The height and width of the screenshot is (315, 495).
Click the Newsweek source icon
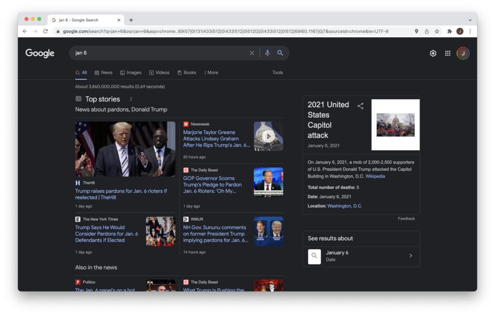click(x=186, y=124)
